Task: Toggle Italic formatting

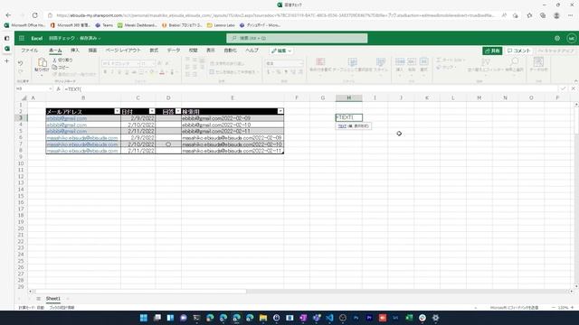Action: pos(112,72)
